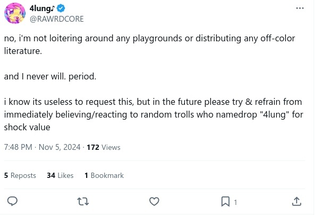Open the three-dot more options menu

[300, 8]
